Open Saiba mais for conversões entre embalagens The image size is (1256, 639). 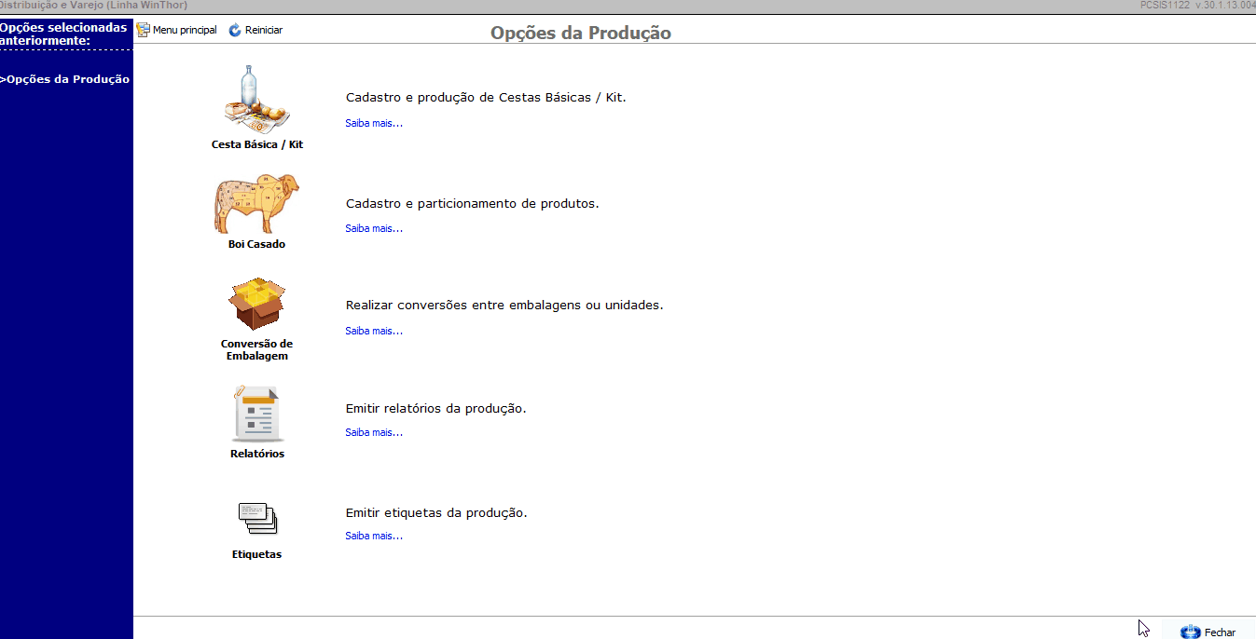[x=374, y=331]
